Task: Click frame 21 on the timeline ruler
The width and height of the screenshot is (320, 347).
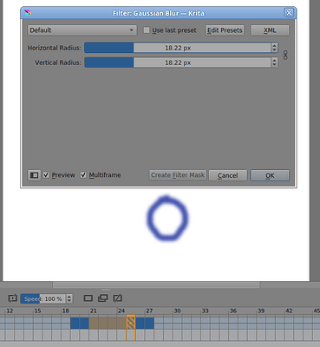Action: (x=93, y=311)
